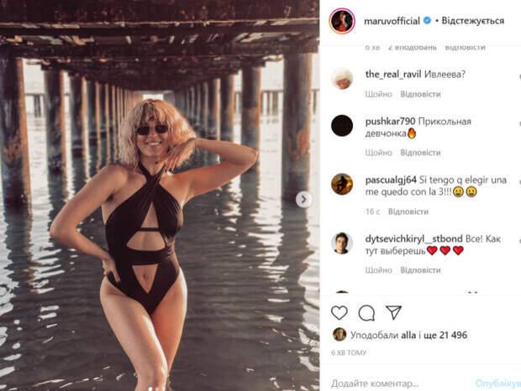Screen dimensions: 521x391
Task: Go to the next photo with the arrow
Action: pyautogui.click(x=303, y=199)
